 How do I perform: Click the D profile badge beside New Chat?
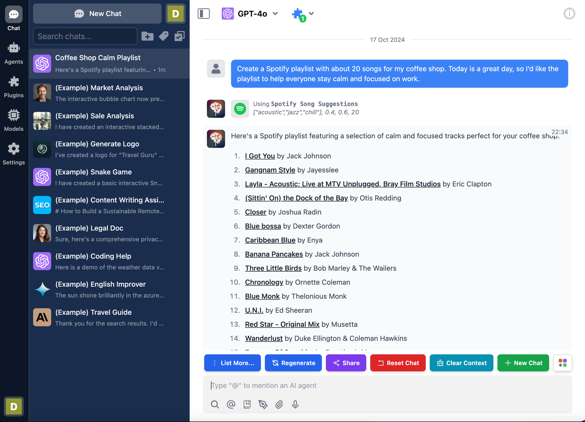(175, 13)
